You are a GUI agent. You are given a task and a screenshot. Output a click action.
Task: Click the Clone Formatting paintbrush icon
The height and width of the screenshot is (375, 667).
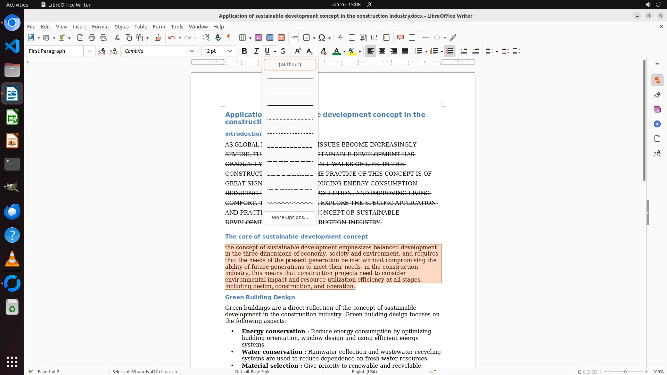coord(158,38)
